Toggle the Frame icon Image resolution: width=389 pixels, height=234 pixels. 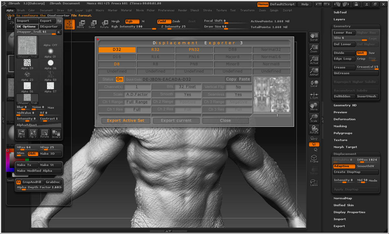[x=314, y=159]
